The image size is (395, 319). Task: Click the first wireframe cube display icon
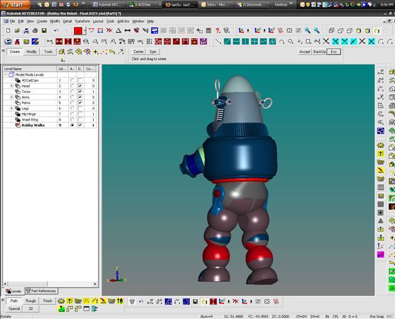[332, 31]
